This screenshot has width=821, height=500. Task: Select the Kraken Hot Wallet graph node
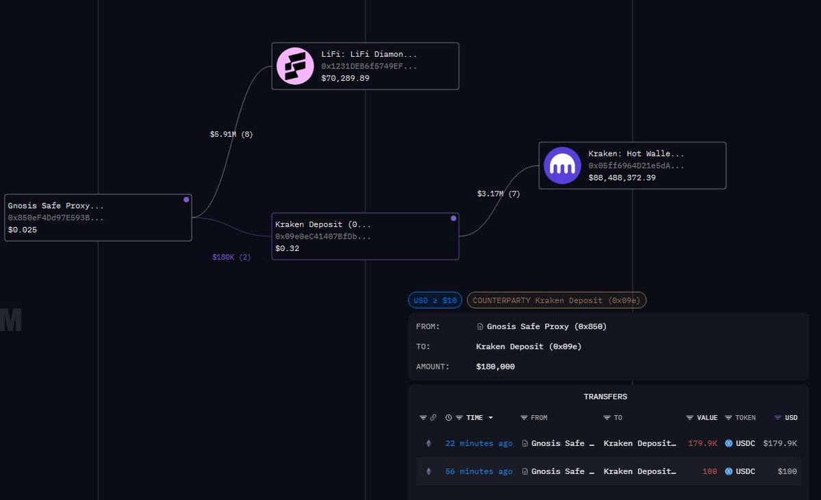(x=633, y=166)
